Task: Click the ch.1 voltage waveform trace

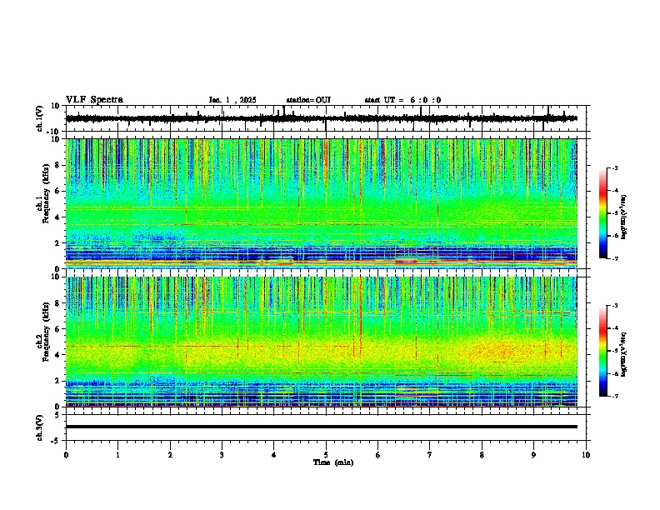Action: pos(322,118)
